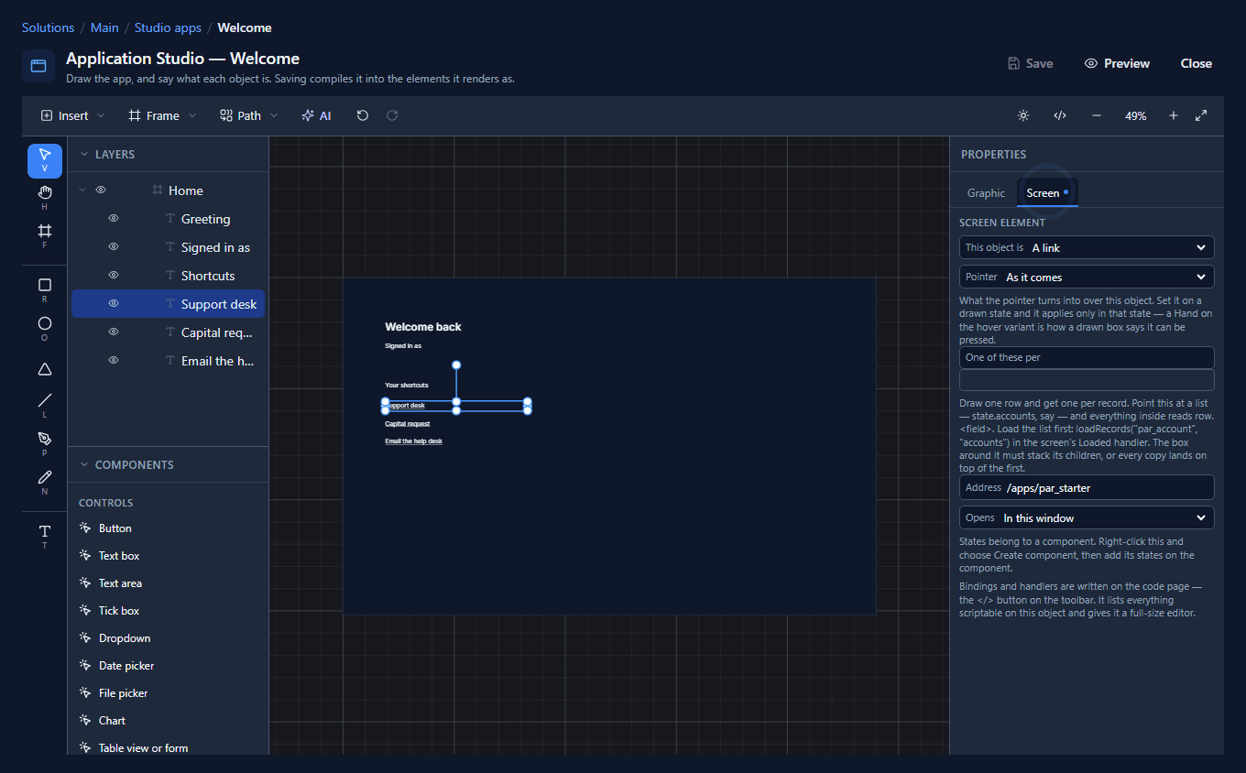Screen dimensions: 1246x773
Task: Zoom out with the minus icon
Action: 1097,115
